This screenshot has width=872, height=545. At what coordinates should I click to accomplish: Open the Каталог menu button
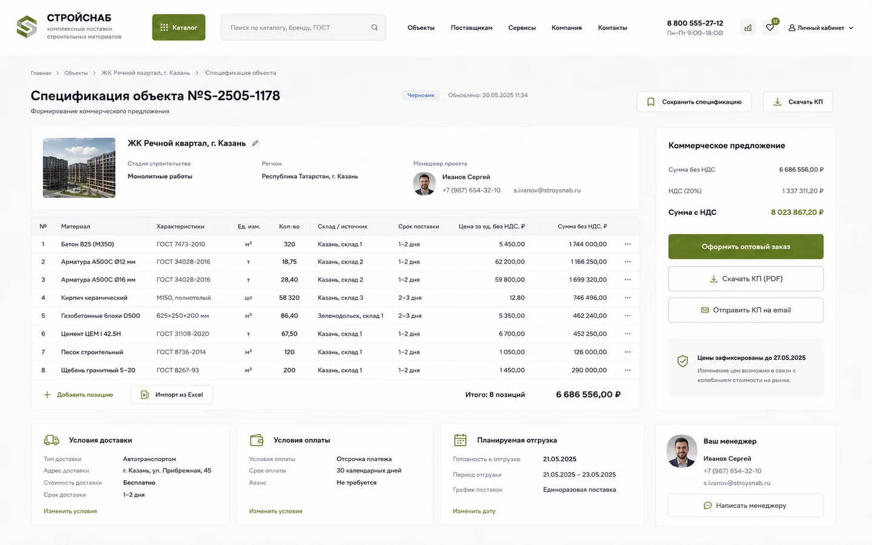pos(179,27)
